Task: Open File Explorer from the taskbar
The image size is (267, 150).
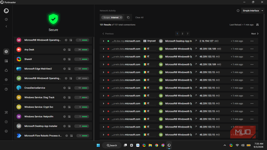Action: click(x=150, y=145)
